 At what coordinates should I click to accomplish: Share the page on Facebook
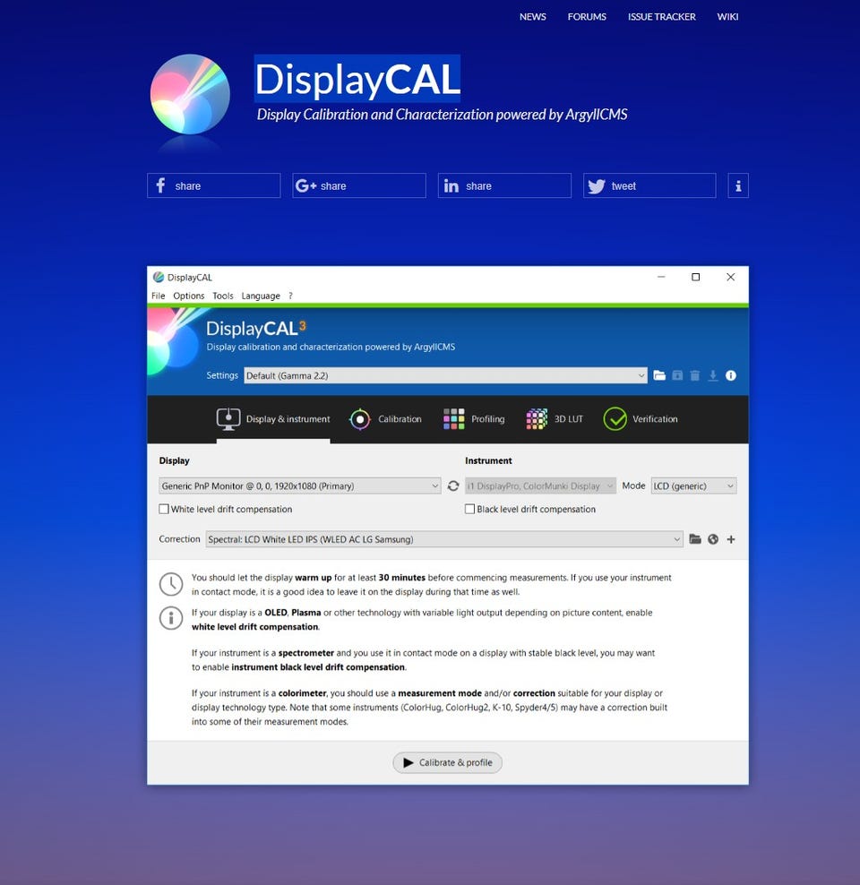(x=214, y=185)
